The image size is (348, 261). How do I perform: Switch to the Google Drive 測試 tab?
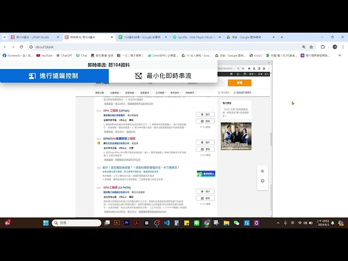click(x=251, y=38)
